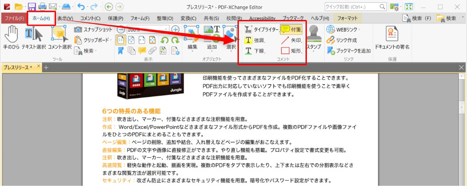
Task: Focus the Quick Launch (クイック起動) field
Action: (x=356, y=6)
